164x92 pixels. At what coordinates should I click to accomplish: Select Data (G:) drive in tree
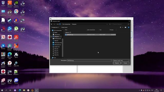(x=56, y=53)
